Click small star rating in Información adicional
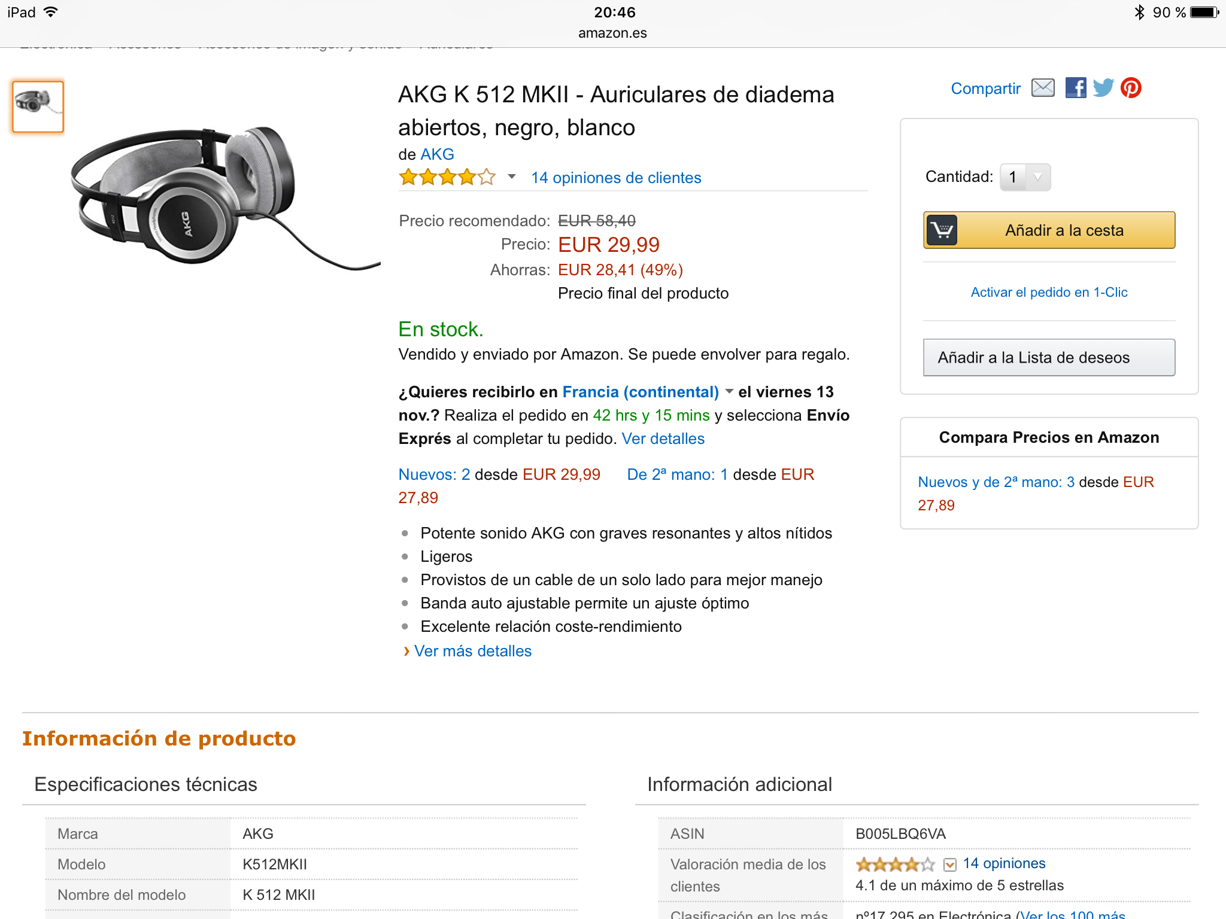The image size is (1226, 919). [894, 865]
